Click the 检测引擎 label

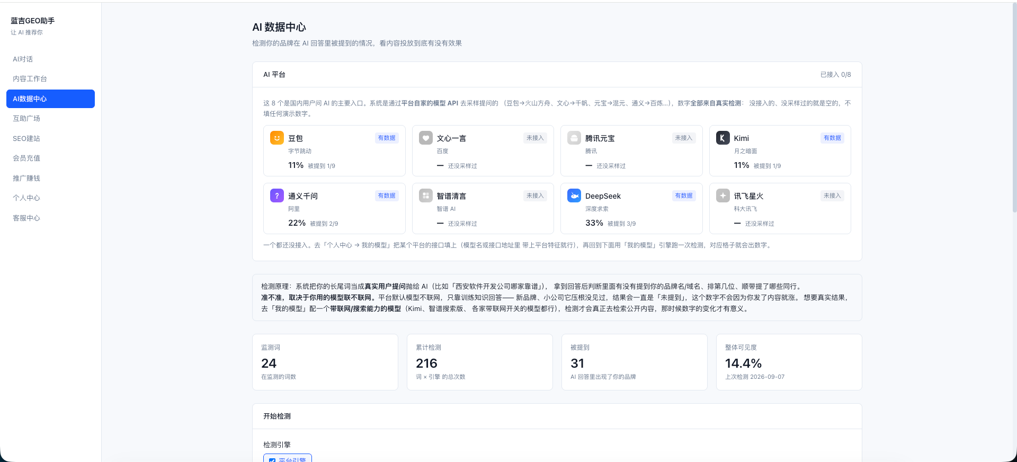click(277, 445)
